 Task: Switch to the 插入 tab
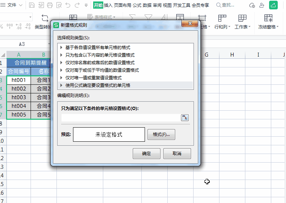[108, 5]
